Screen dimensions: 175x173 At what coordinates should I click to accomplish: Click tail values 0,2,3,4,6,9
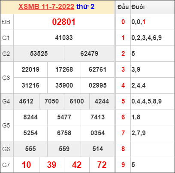pos(147,38)
